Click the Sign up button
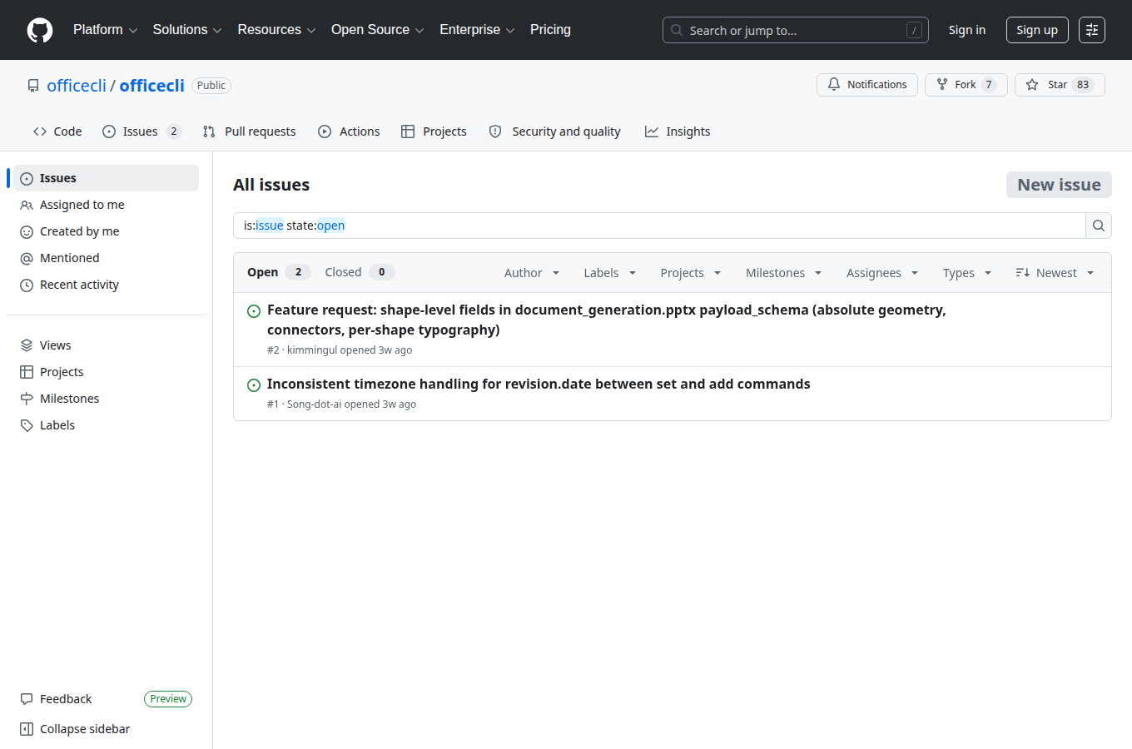1132x749 pixels. (x=1037, y=30)
